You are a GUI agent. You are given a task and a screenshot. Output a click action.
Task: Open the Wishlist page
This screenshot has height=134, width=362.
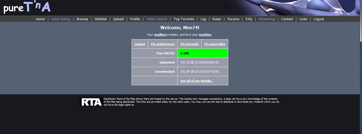[100, 19]
